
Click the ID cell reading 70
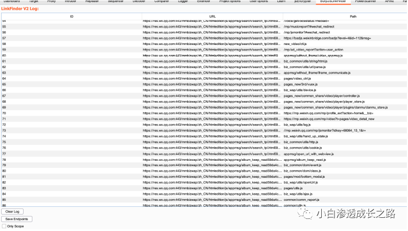[x=71, y=113]
